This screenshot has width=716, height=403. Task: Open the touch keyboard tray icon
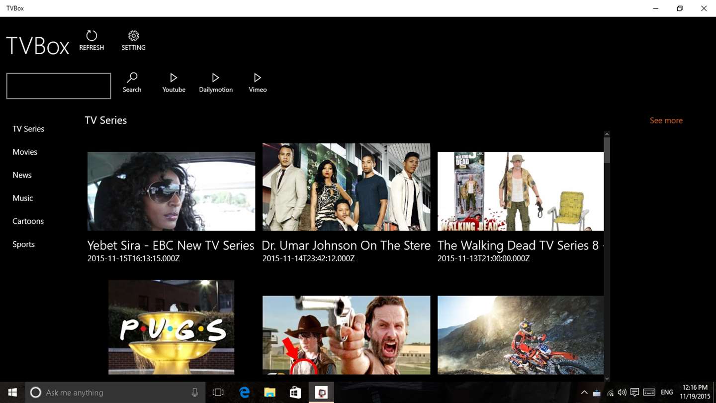pyautogui.click(x=649, y=393)
